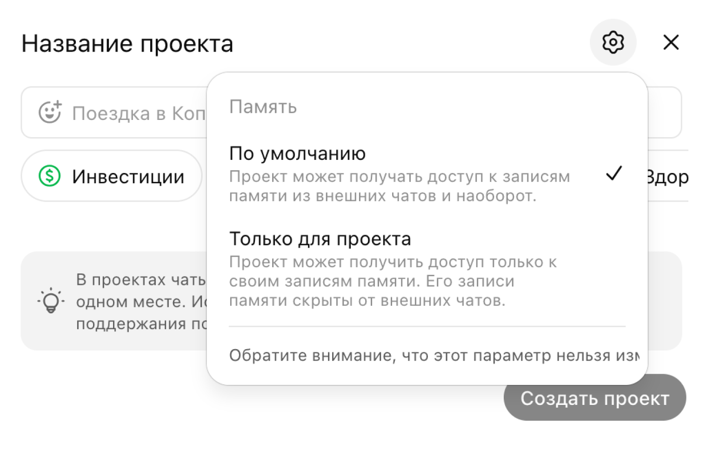Image resolution: width=707 pixels, height=450 pixels.
Task: Click the lightbulb tip icon
Action: (51, 301)
